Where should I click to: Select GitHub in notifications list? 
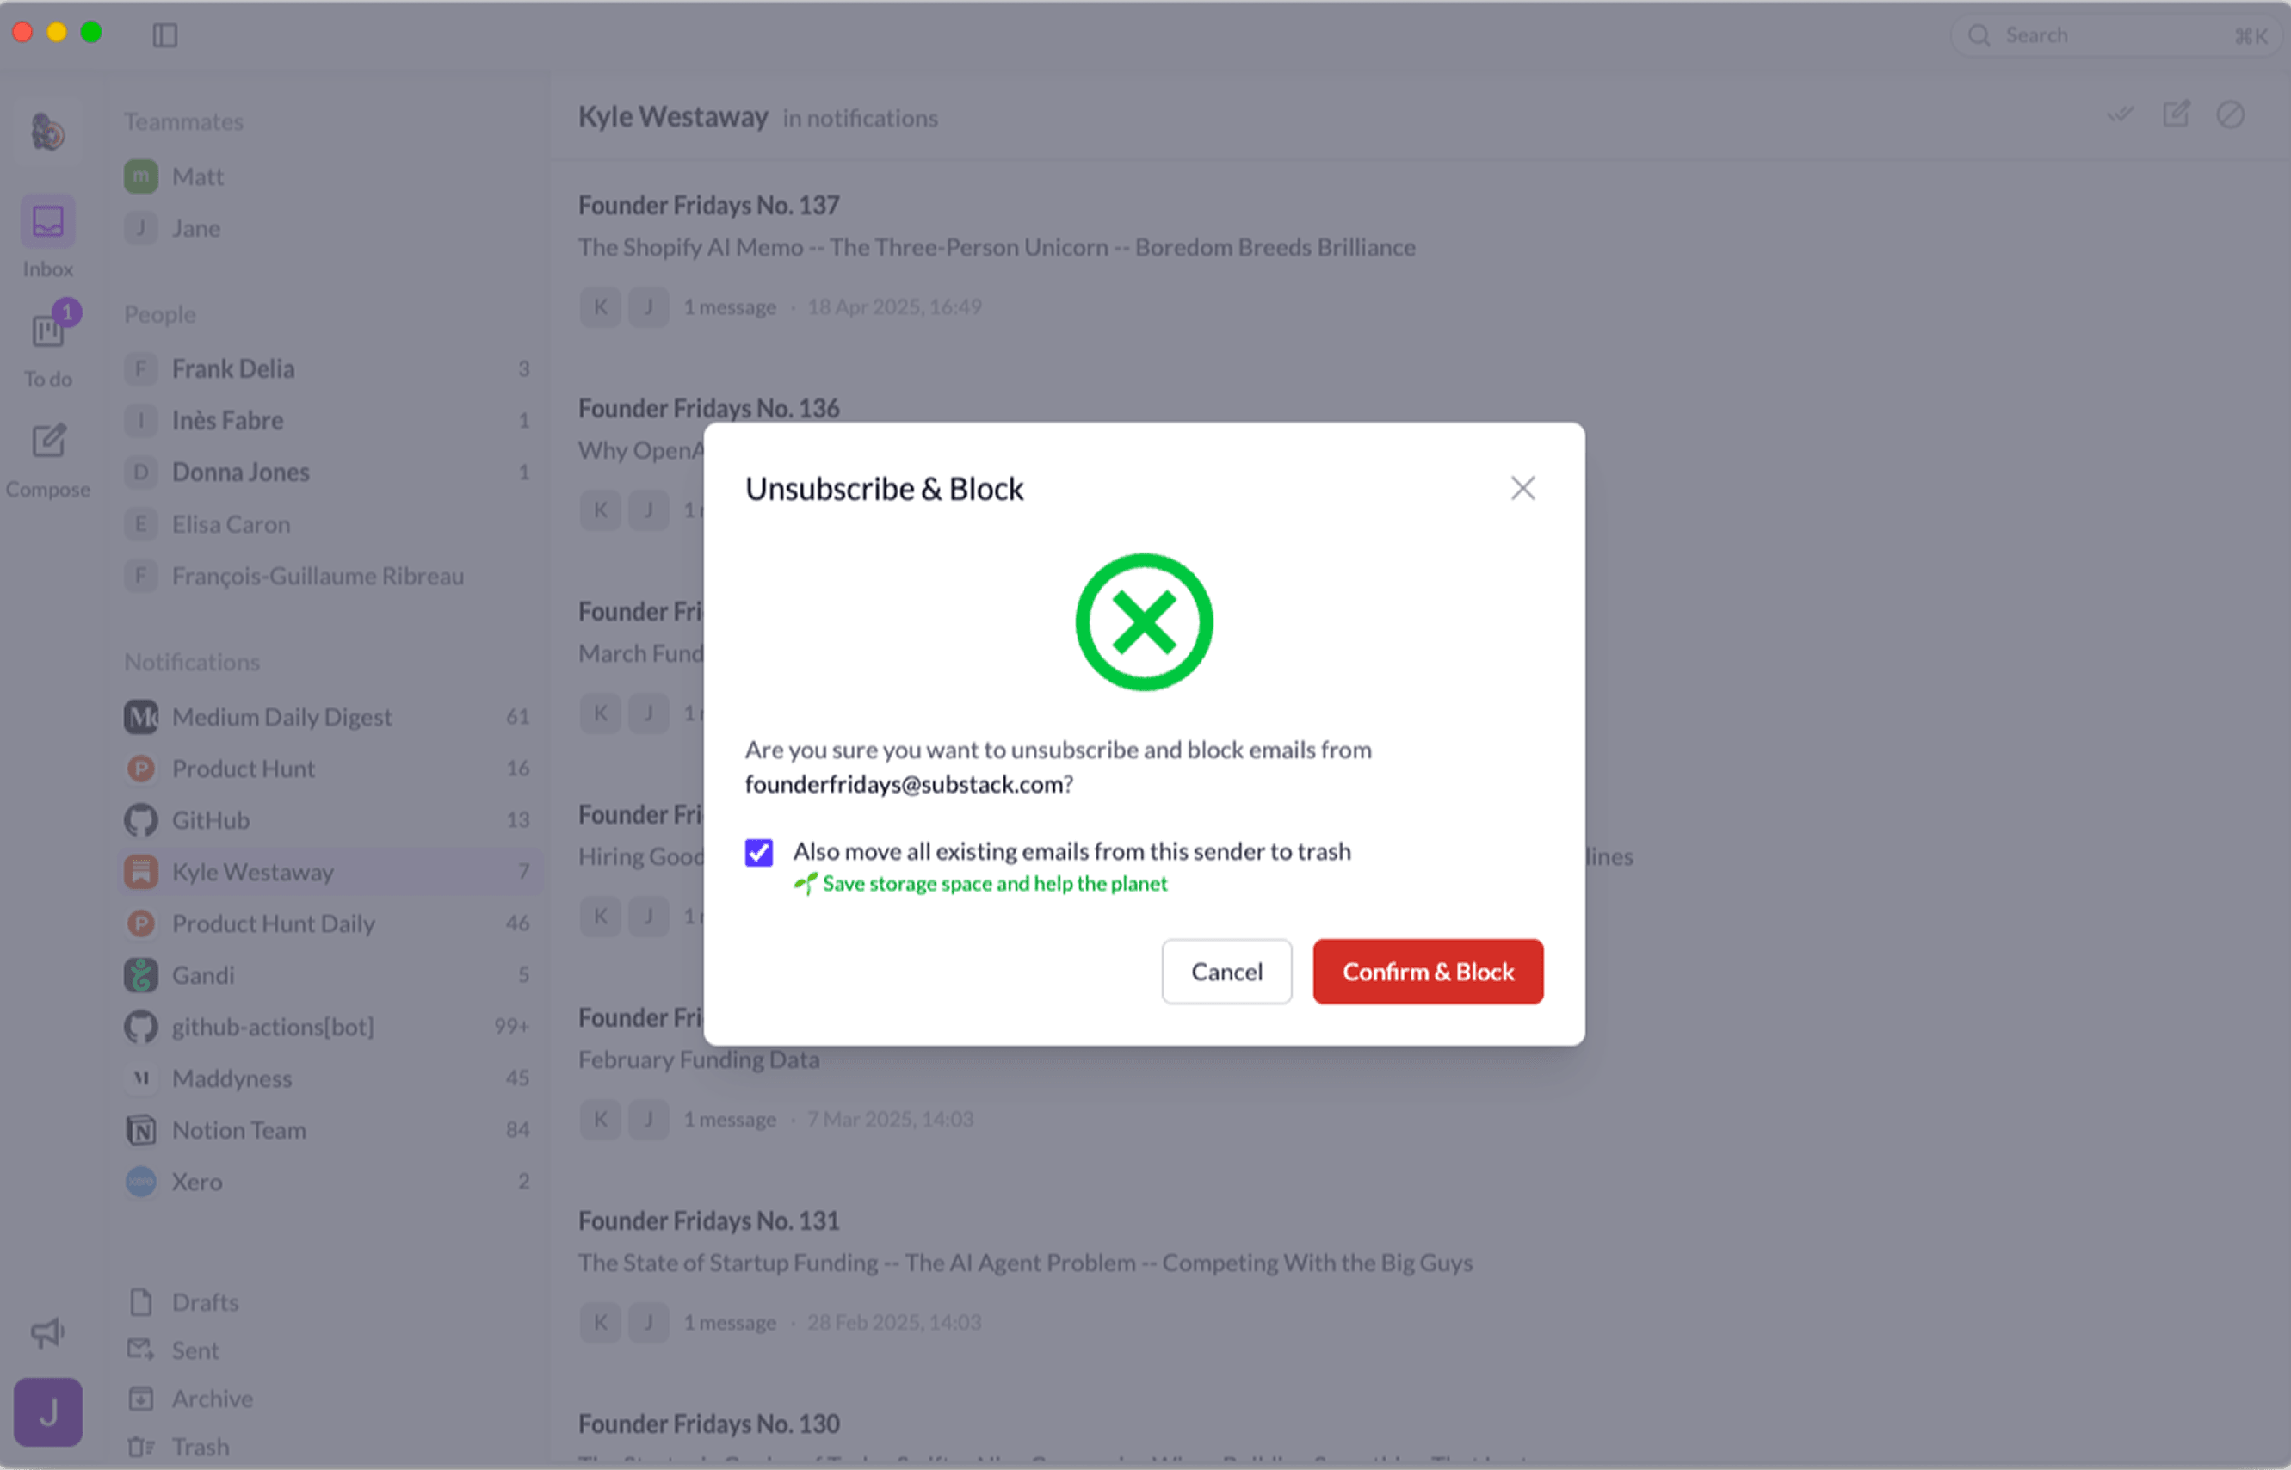(211, 820)
